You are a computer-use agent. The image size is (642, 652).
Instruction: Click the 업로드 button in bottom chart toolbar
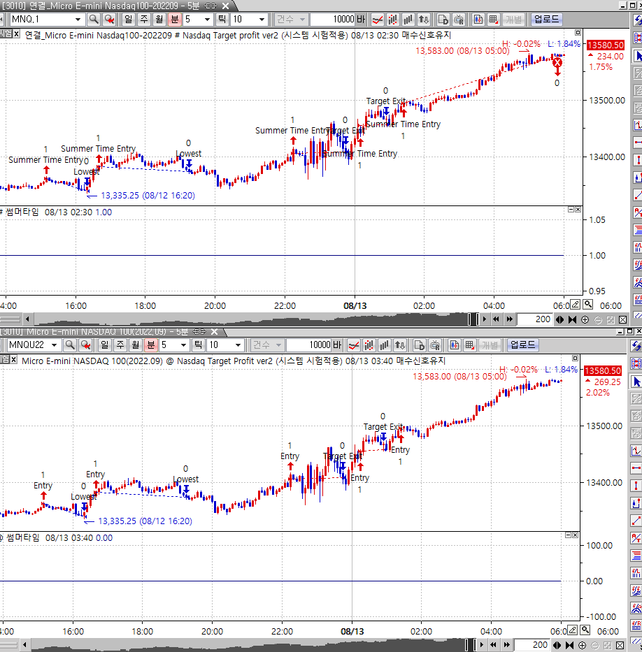[x=523, y=345]
